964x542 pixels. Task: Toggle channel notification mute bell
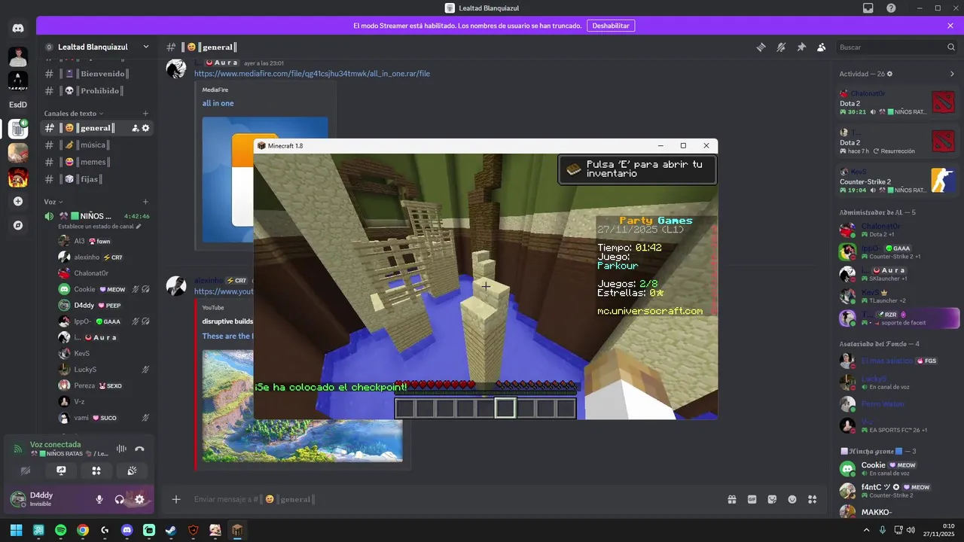click(x=781, y=47)
